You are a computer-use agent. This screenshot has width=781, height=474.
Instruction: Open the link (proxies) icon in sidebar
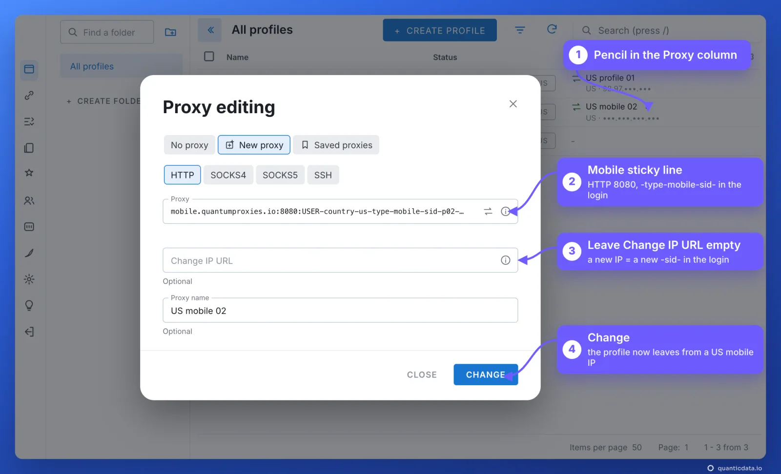tap(29, 95)
